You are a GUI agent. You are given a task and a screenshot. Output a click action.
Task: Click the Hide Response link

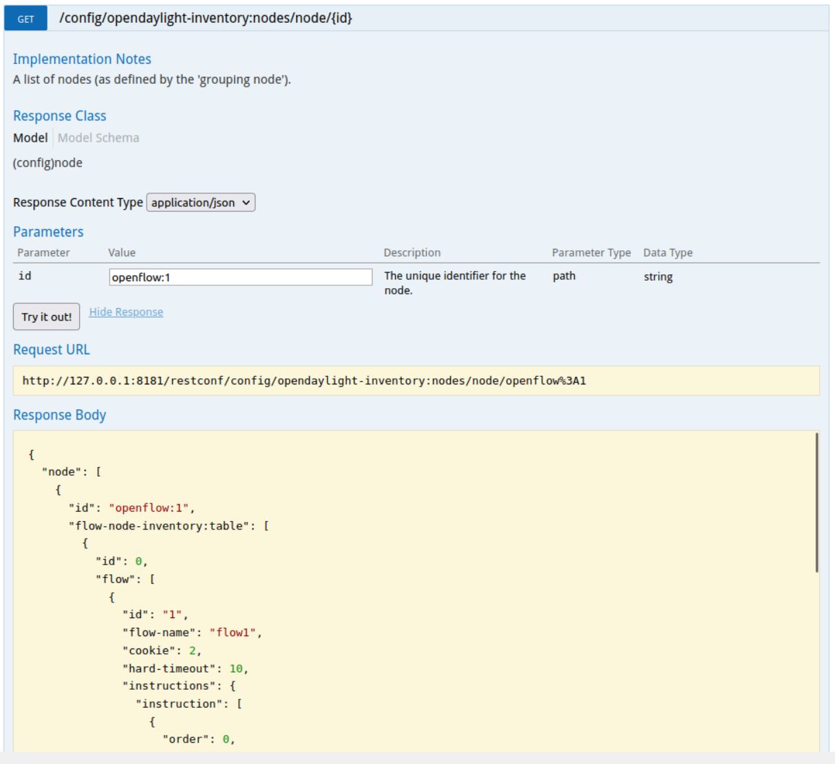126,312
